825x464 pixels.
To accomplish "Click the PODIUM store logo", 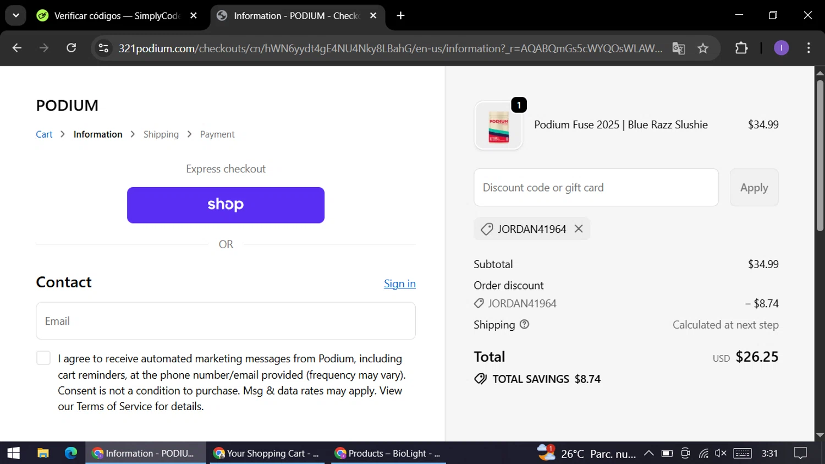I will coord(67,105).
